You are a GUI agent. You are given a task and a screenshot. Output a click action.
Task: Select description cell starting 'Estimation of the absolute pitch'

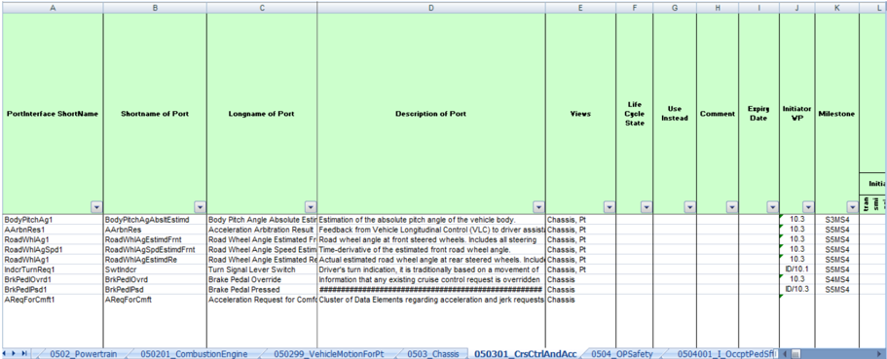[431, 219]
